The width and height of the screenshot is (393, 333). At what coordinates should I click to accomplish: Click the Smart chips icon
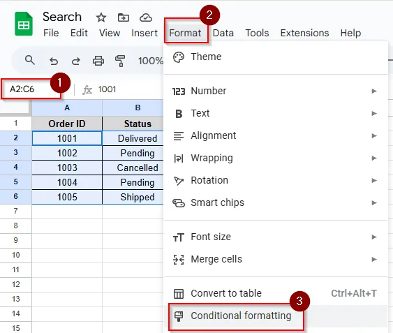(x=179, y=203)
